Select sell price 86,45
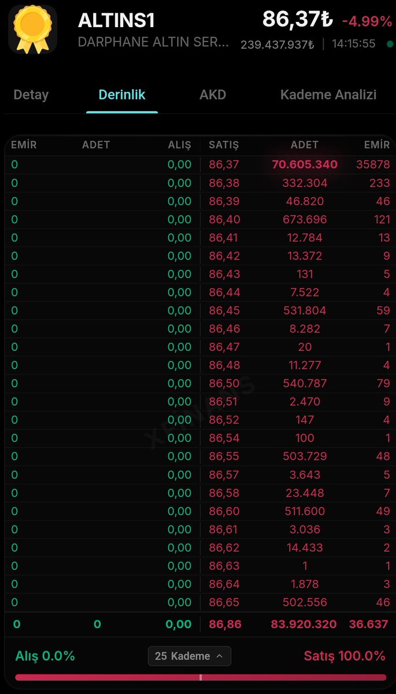396x694 pixels. coord(224,311)
